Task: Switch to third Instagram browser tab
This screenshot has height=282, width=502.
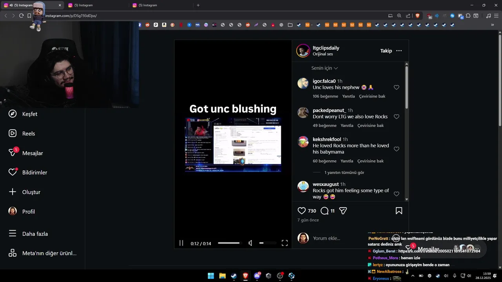Action: coord(161,5)
